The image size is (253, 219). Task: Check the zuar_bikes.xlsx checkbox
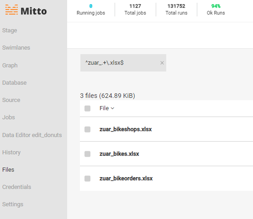click(87, 154)
